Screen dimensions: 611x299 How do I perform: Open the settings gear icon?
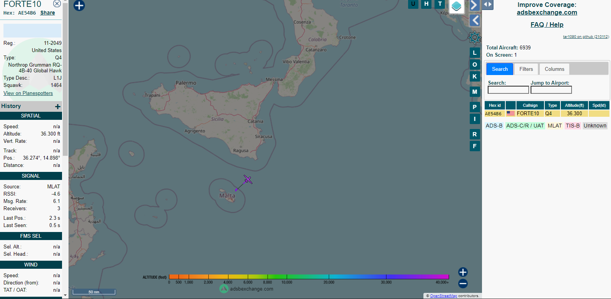[x=475, y=38]
